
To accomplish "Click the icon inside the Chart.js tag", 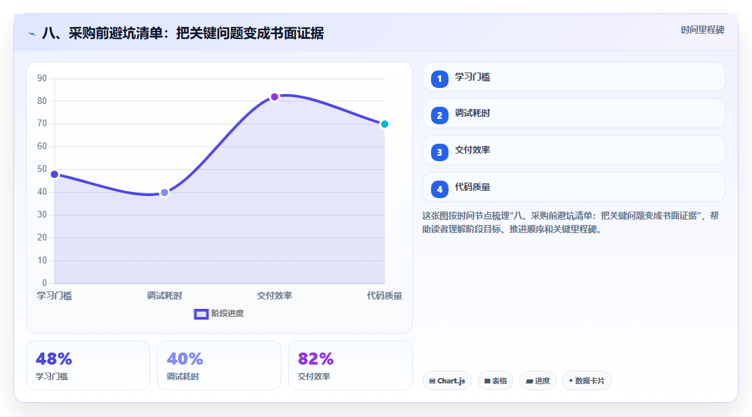I will [x=432, y=381].
